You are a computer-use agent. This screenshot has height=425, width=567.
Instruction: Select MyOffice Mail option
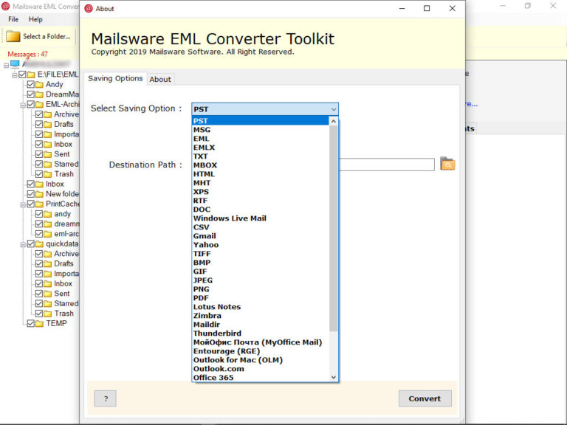pos(261,342)
